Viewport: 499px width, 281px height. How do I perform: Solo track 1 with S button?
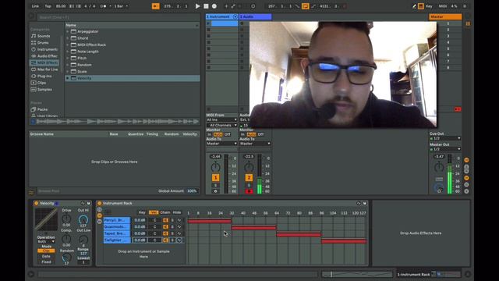[215, 185]
